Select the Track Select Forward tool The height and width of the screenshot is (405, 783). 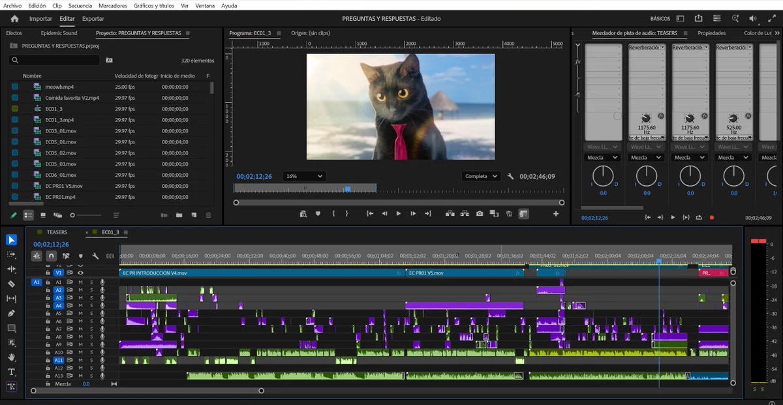[12, 254]
